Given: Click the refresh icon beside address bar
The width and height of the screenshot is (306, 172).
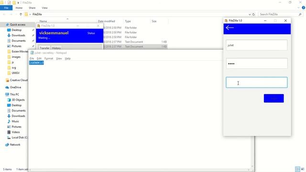Looking at the screenshot, I should pyautogui.click(x=253, y=14).
